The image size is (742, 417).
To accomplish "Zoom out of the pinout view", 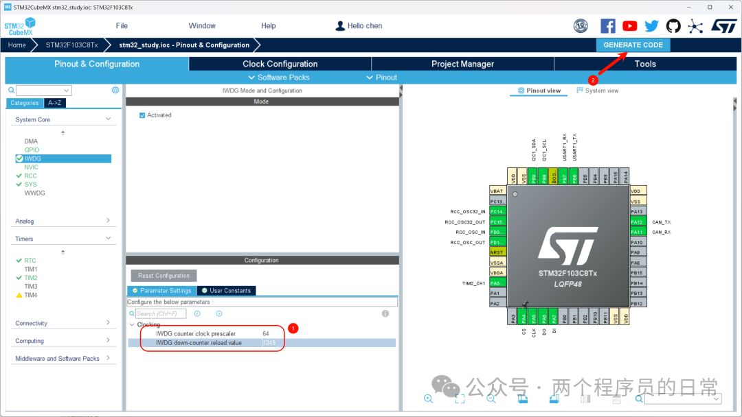I will tap(491, 398).
